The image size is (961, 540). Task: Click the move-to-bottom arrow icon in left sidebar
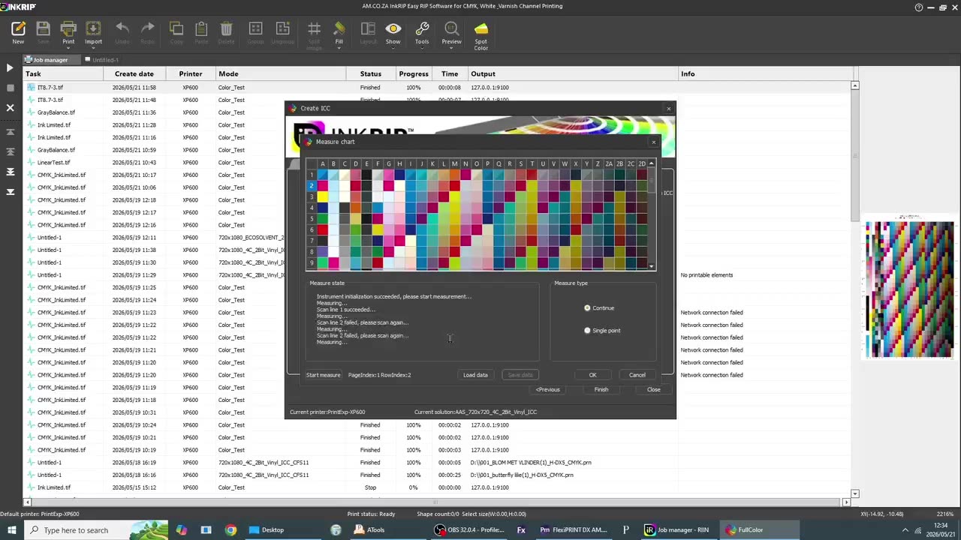pos(10,192)
